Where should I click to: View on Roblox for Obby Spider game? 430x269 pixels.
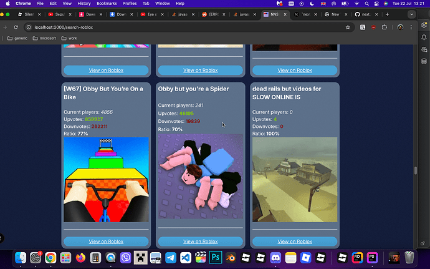click(201, 242)
